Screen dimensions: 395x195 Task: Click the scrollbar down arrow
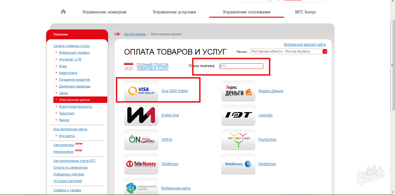point(392,192)
